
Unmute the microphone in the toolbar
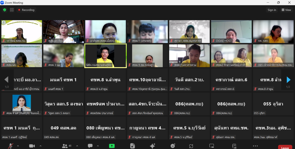(11, 146)
